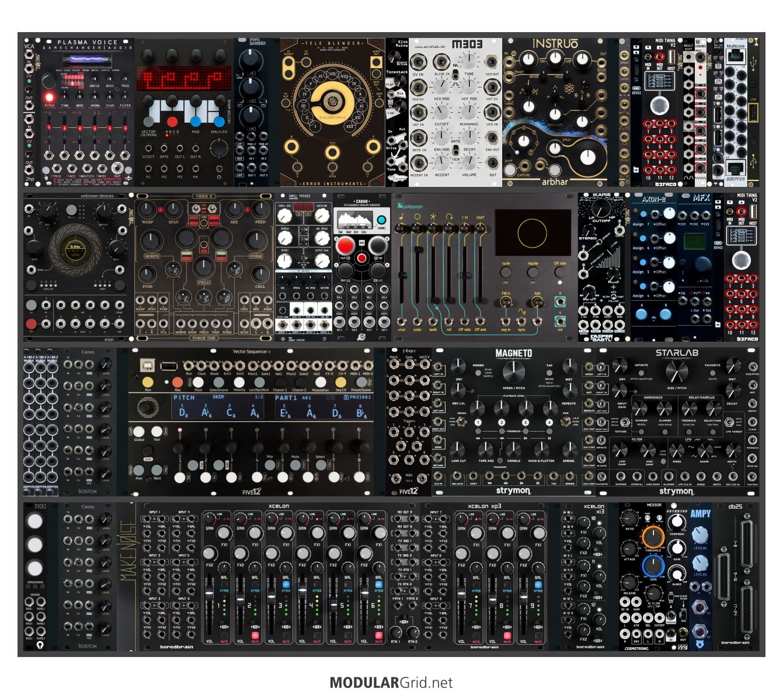Toggle the HEADS switch on Magneto
This screenshot has height=695, width=783.
[x=463, y=421]
